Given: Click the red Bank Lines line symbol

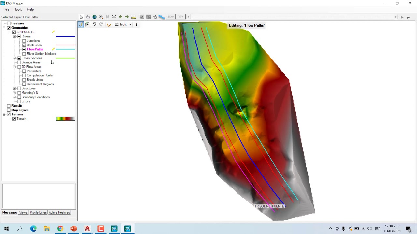Looking at the screenshot, I should pyautogui.click(x=65, y=45).
